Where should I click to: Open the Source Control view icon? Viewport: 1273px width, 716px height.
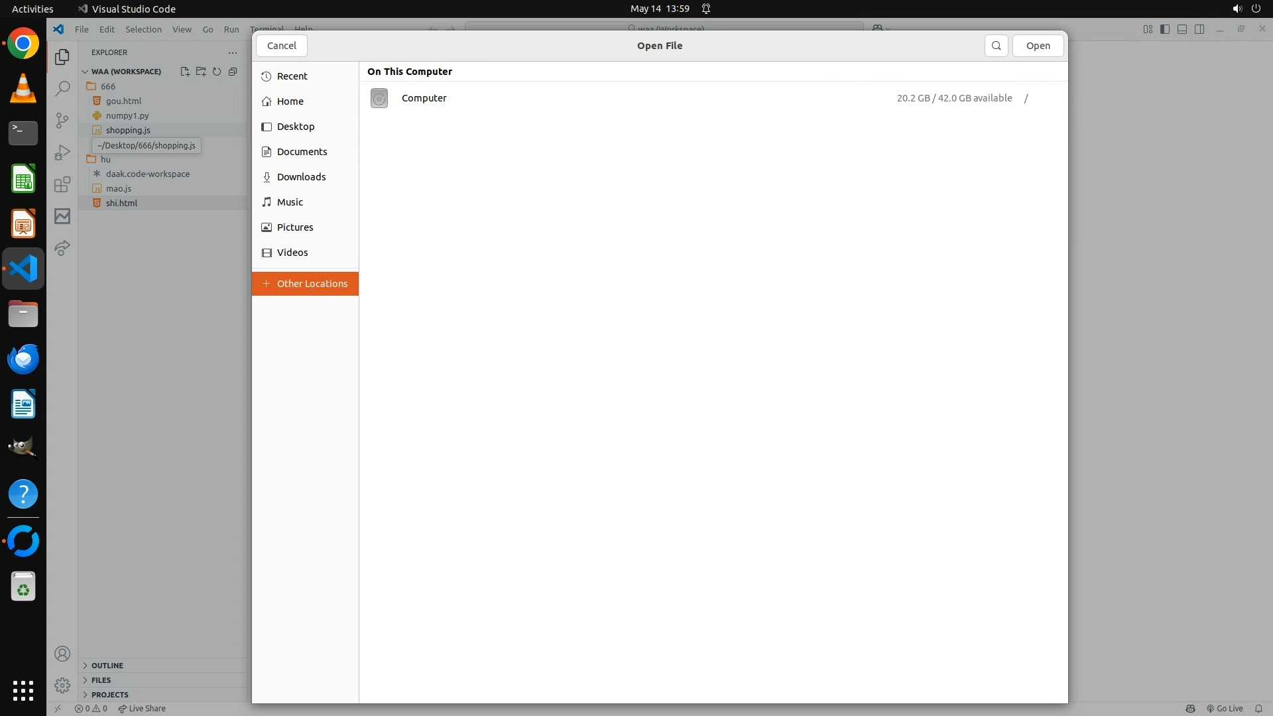tap(62, 120)
